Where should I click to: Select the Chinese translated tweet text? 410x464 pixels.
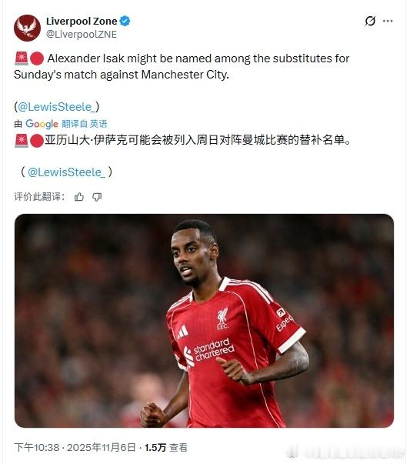pyautogui.click(x=198, y=140)
